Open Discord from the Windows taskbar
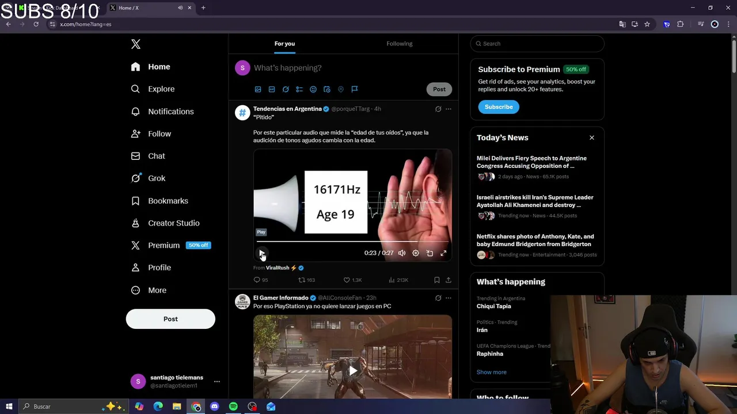The height and width of the screenshot is (414, 737). tap(215, 407)
